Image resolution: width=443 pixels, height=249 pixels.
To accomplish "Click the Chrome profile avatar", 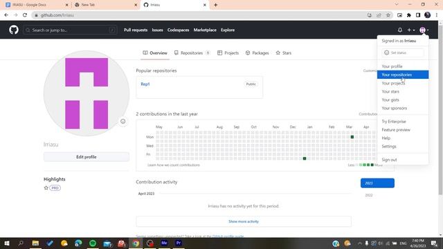I will 428,15.
